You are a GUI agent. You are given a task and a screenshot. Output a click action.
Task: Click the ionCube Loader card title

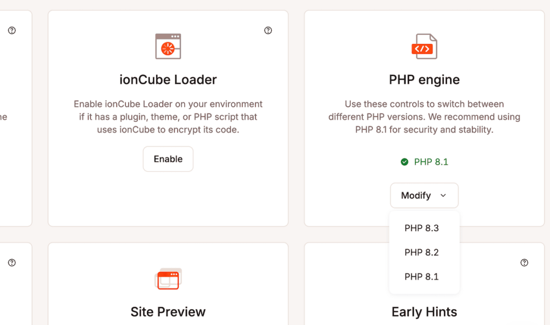pyautogui.click(x=168, y=79)
